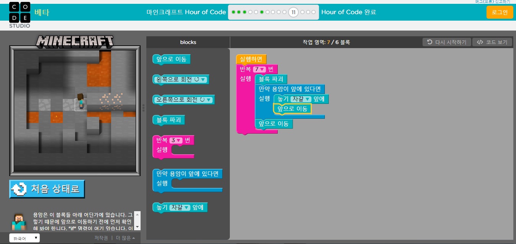The height and width of the screenshot is (244, 516).
Task: Select the last 앞으로 이동 block in the loop
Action: pos(274,124)
